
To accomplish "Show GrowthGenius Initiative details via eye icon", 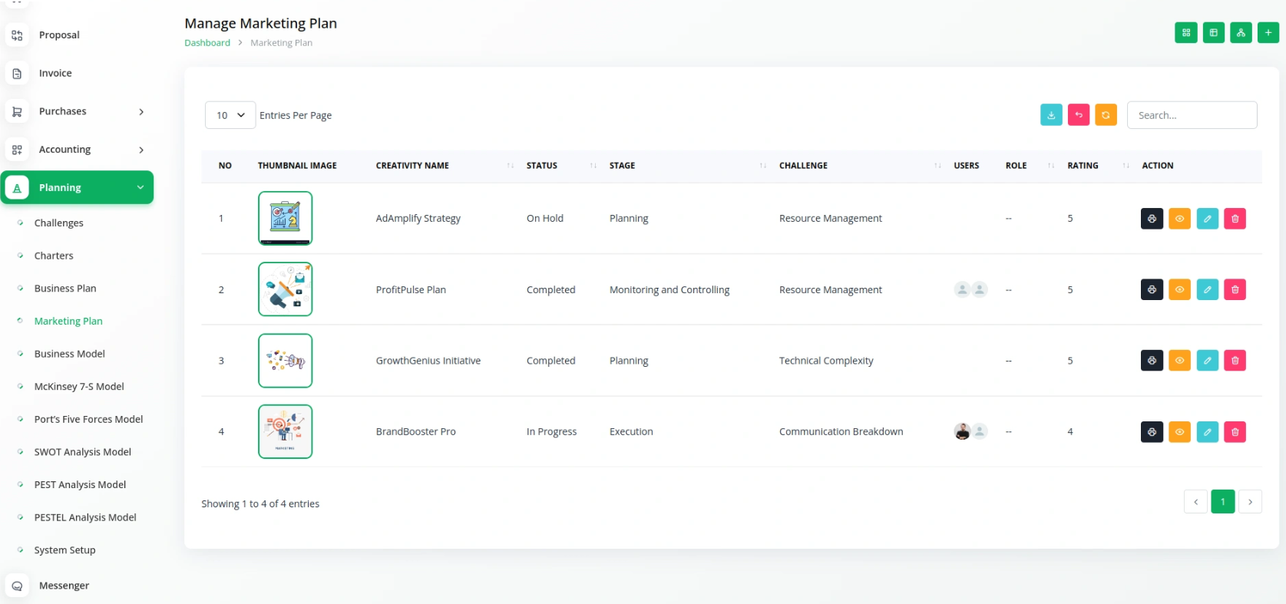I will [x=1179, y=361].
